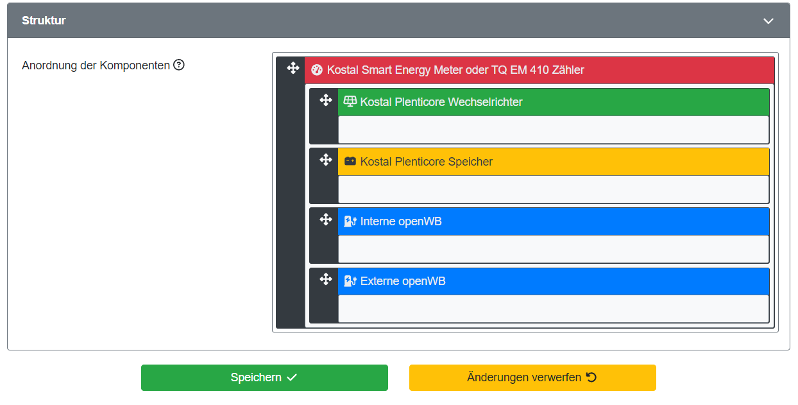Select the Kostal Plenticore Wechselrichter item
The height and width of the screenshot is (405, 798).
[441, 102]
